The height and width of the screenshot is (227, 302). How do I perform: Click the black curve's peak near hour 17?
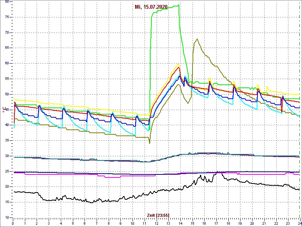pyautogui.click(x=217, y=171)
